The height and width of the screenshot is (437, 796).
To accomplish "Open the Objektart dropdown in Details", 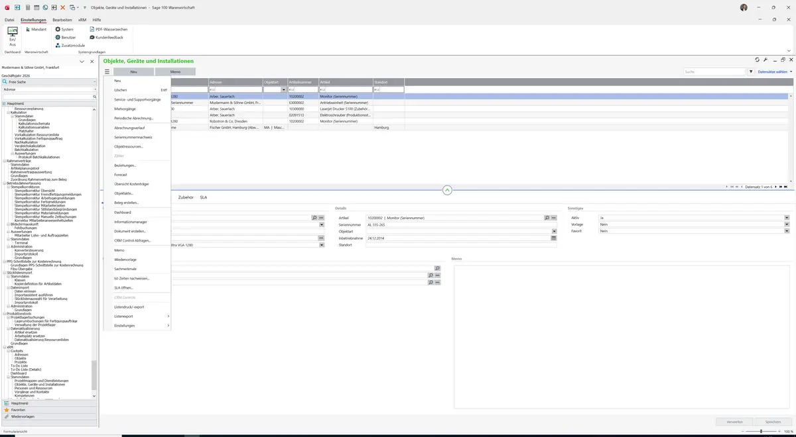I will 554,231.
